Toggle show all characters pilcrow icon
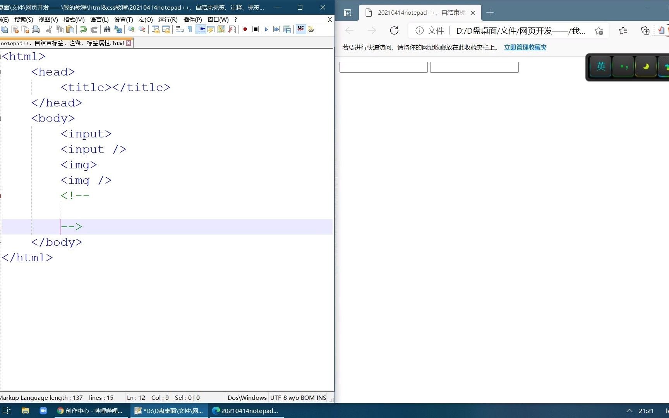 pyautogui.click(x=190, y=29)
